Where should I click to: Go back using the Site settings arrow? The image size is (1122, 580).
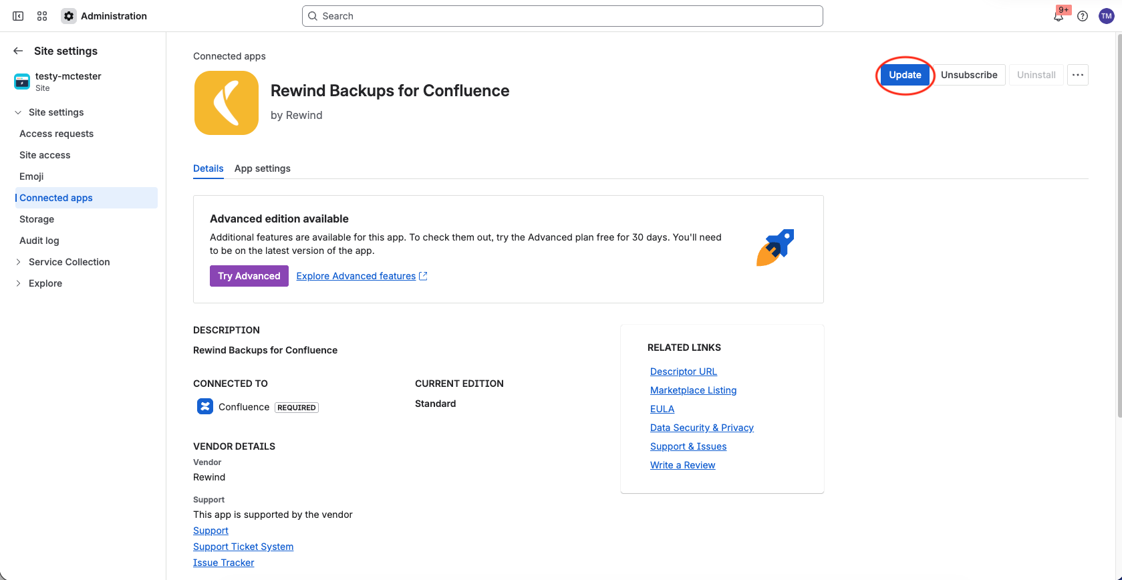18,51
